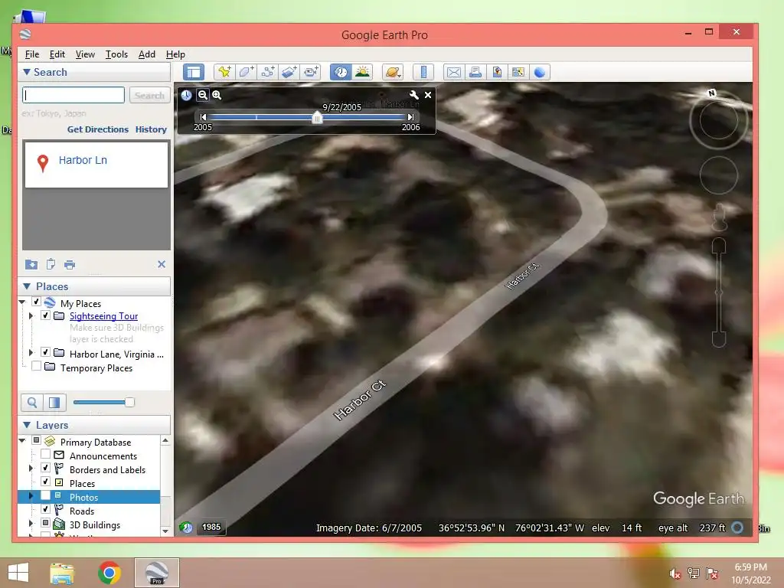The height and width of the screenshot is (588, 784).
Task: Zoom in the time slider range
Action: [x=217, y=94]
